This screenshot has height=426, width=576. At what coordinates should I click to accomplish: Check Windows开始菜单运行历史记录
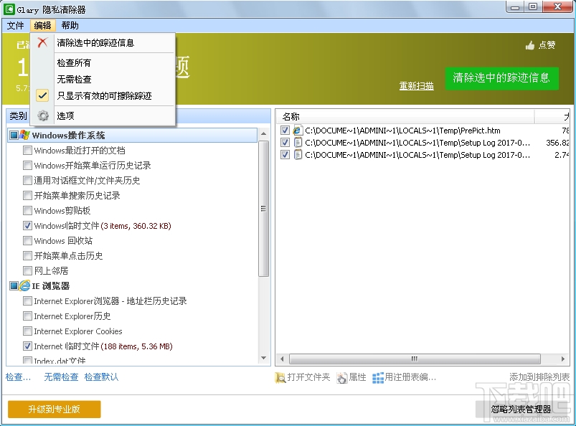point(27,165)
